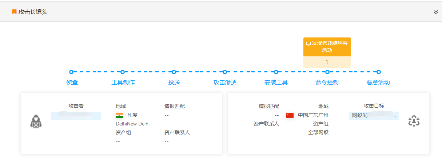Screen dimensions: 442x160
Task: Open the 网段8 attack target entry
Action: pyautogui.click(x=373, y=116)
